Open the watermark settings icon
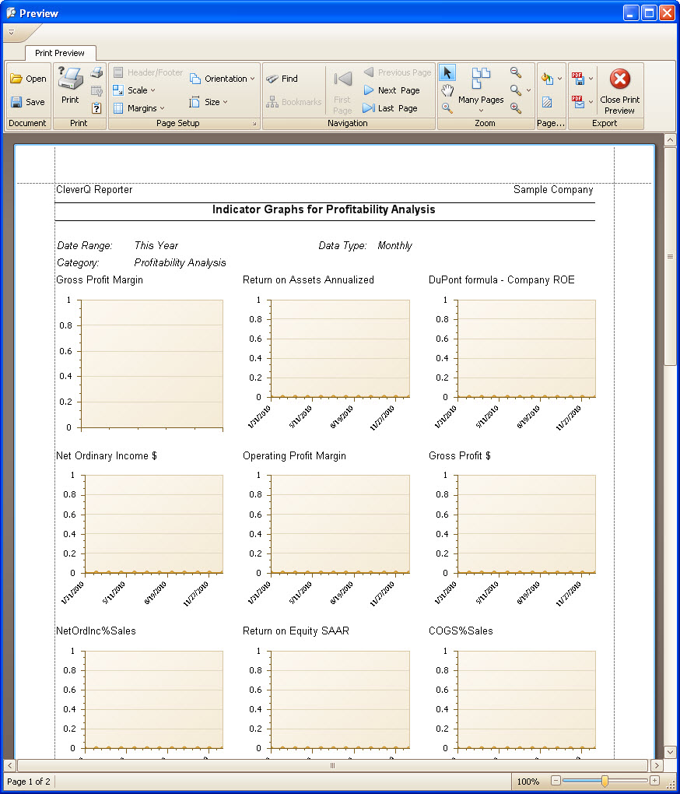Image resolution: width=680 pixels, height=794 pixels. pos(548,102)
